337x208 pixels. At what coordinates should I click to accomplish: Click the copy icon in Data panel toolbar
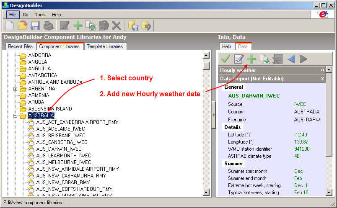tap(264, 59)
